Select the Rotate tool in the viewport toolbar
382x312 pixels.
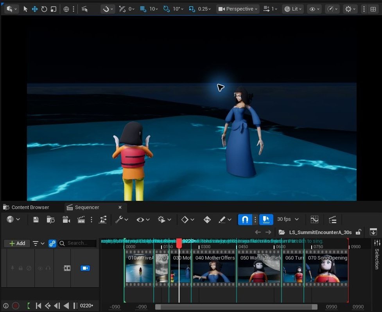tap(44, 9)
